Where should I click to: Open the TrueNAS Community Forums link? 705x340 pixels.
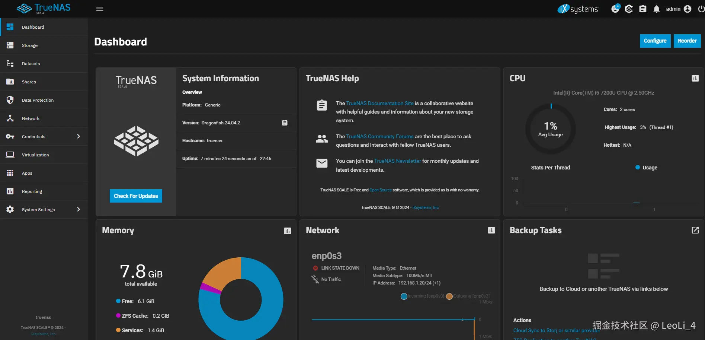coord(380,136)
